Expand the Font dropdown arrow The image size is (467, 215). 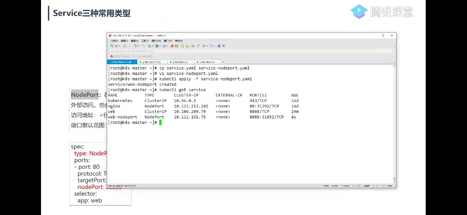coord(167,46)
